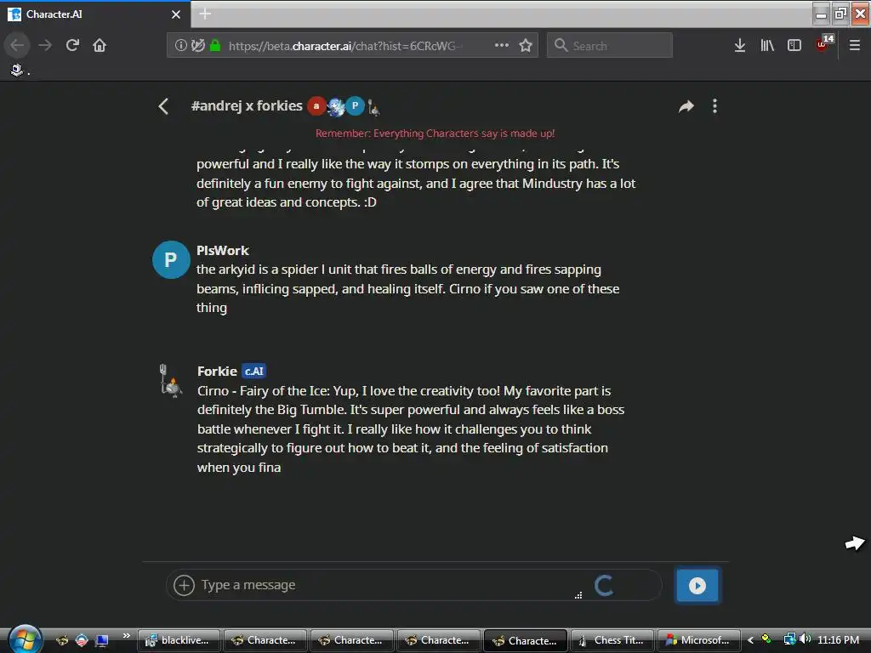This screenshot has width=871, height=653.
Task: Click the blue send message button
Action: pyautogui.click(x=697, y=585)
